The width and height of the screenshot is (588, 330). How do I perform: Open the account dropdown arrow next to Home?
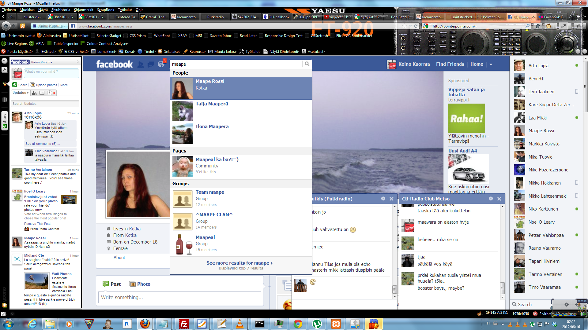[491, 64]
